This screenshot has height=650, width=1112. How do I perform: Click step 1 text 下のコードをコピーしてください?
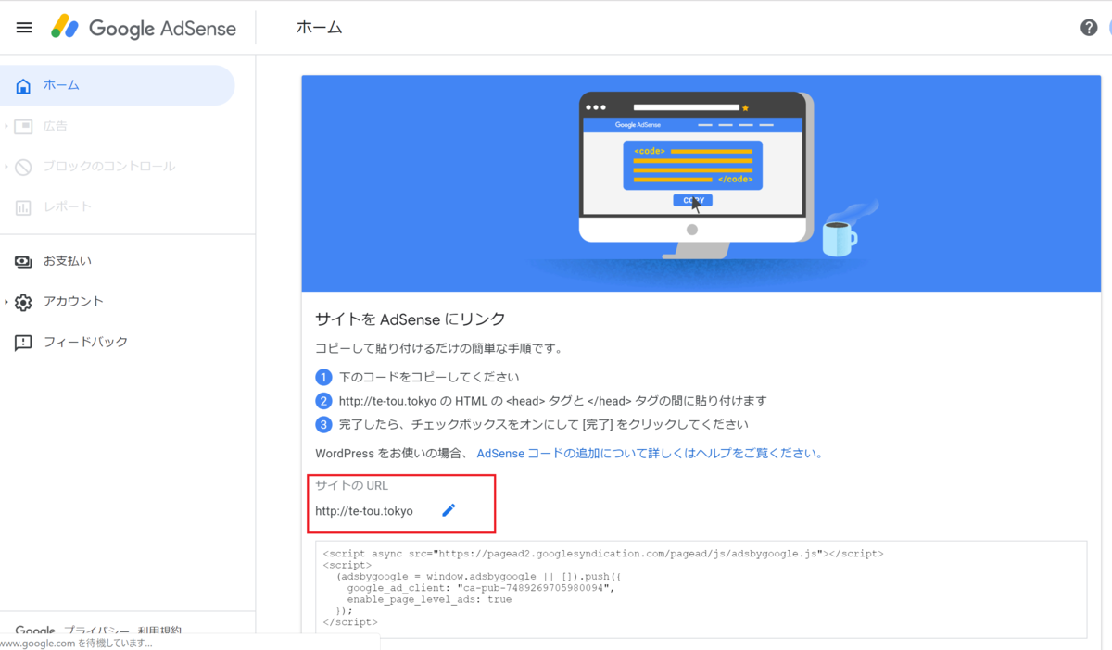click(429, 378)
